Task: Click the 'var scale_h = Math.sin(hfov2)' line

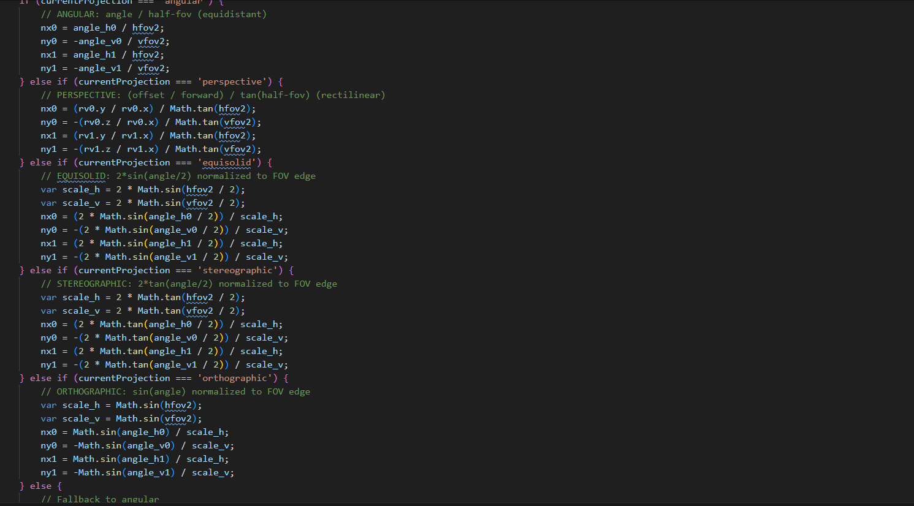Action: (121, 405)
